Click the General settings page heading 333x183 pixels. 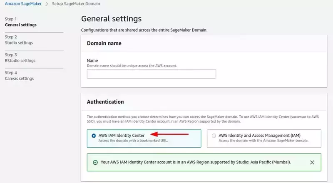(111, 19)
